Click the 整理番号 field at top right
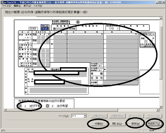166x133 pixels. [135, 29]
